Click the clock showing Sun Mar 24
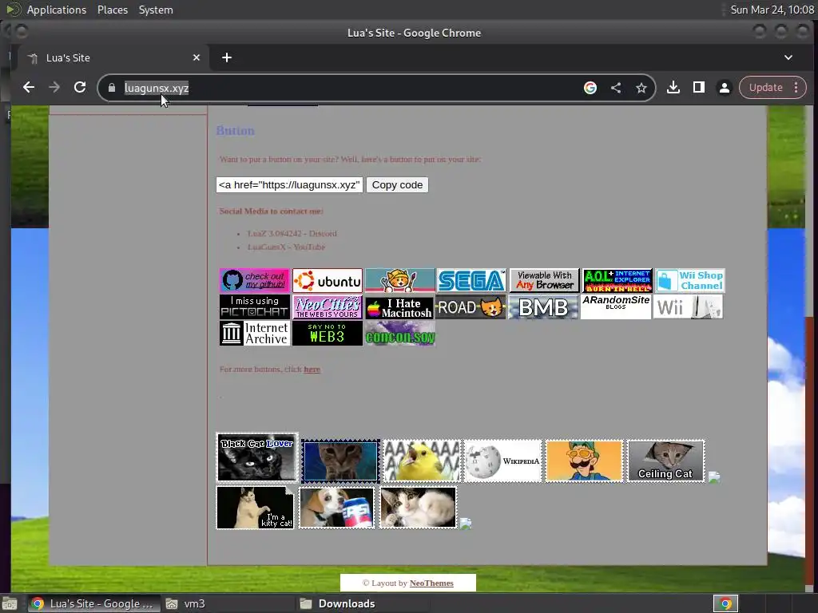 772,10
